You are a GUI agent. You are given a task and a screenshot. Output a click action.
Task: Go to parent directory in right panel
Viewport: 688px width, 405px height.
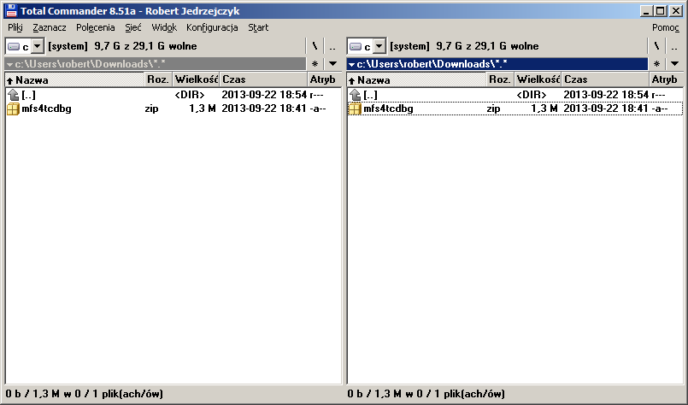tap(674, 46)
